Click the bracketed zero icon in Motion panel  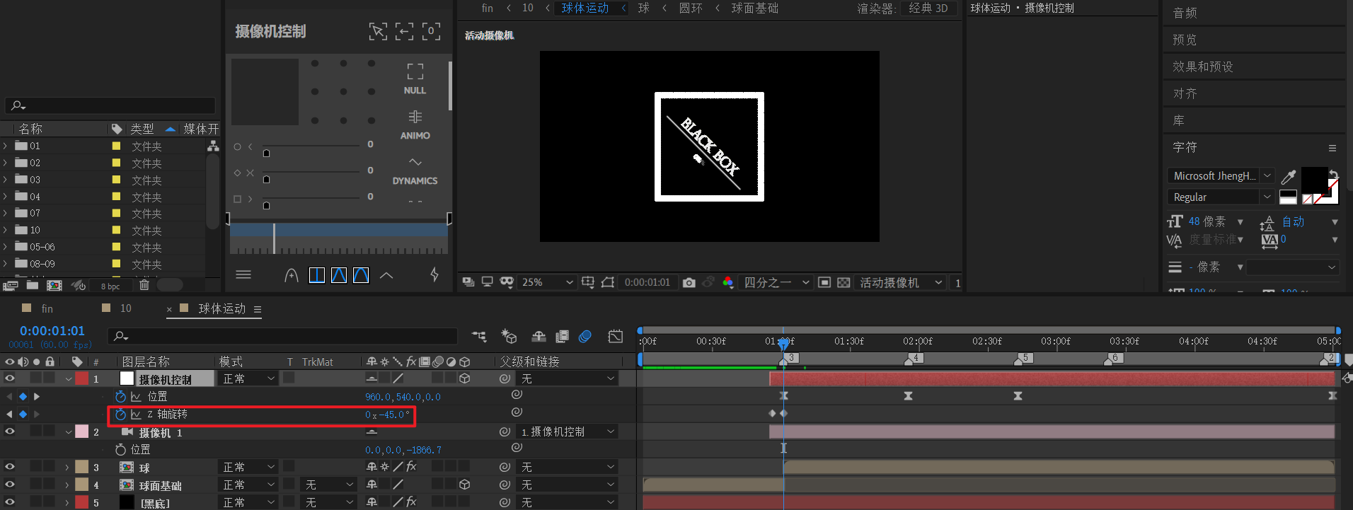click(x=431, y=31)
